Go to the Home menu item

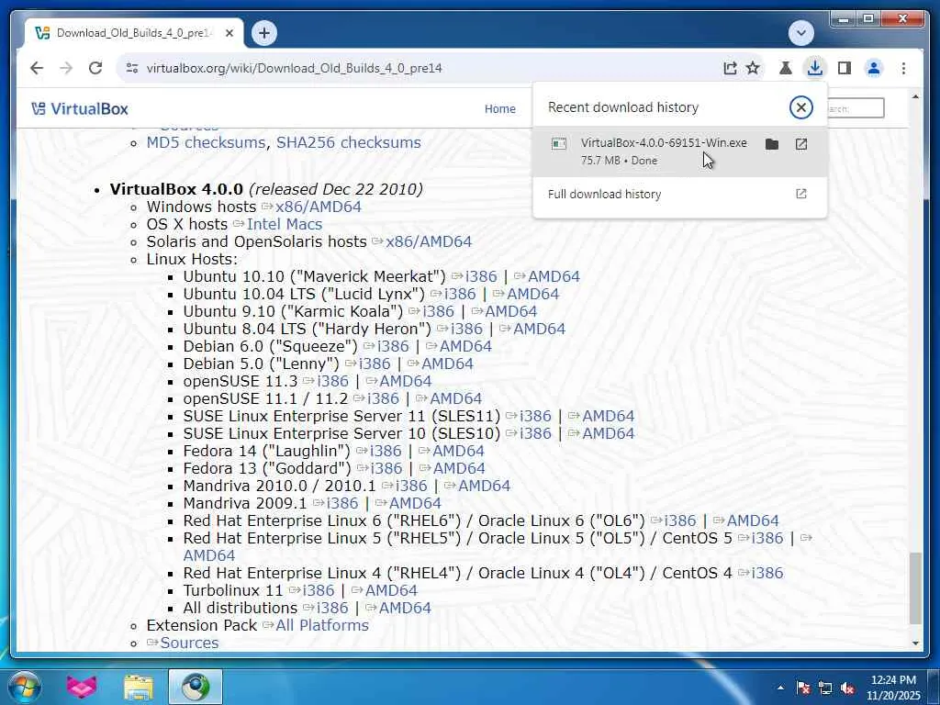500,109
